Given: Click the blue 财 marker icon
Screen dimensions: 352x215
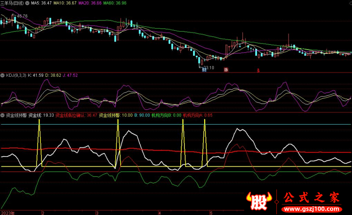Looking at the screenshot, I should click(x=204, y=70).
